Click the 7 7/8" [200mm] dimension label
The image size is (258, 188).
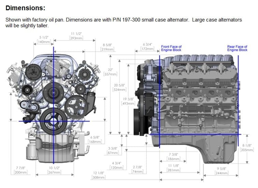coord(21,170)
